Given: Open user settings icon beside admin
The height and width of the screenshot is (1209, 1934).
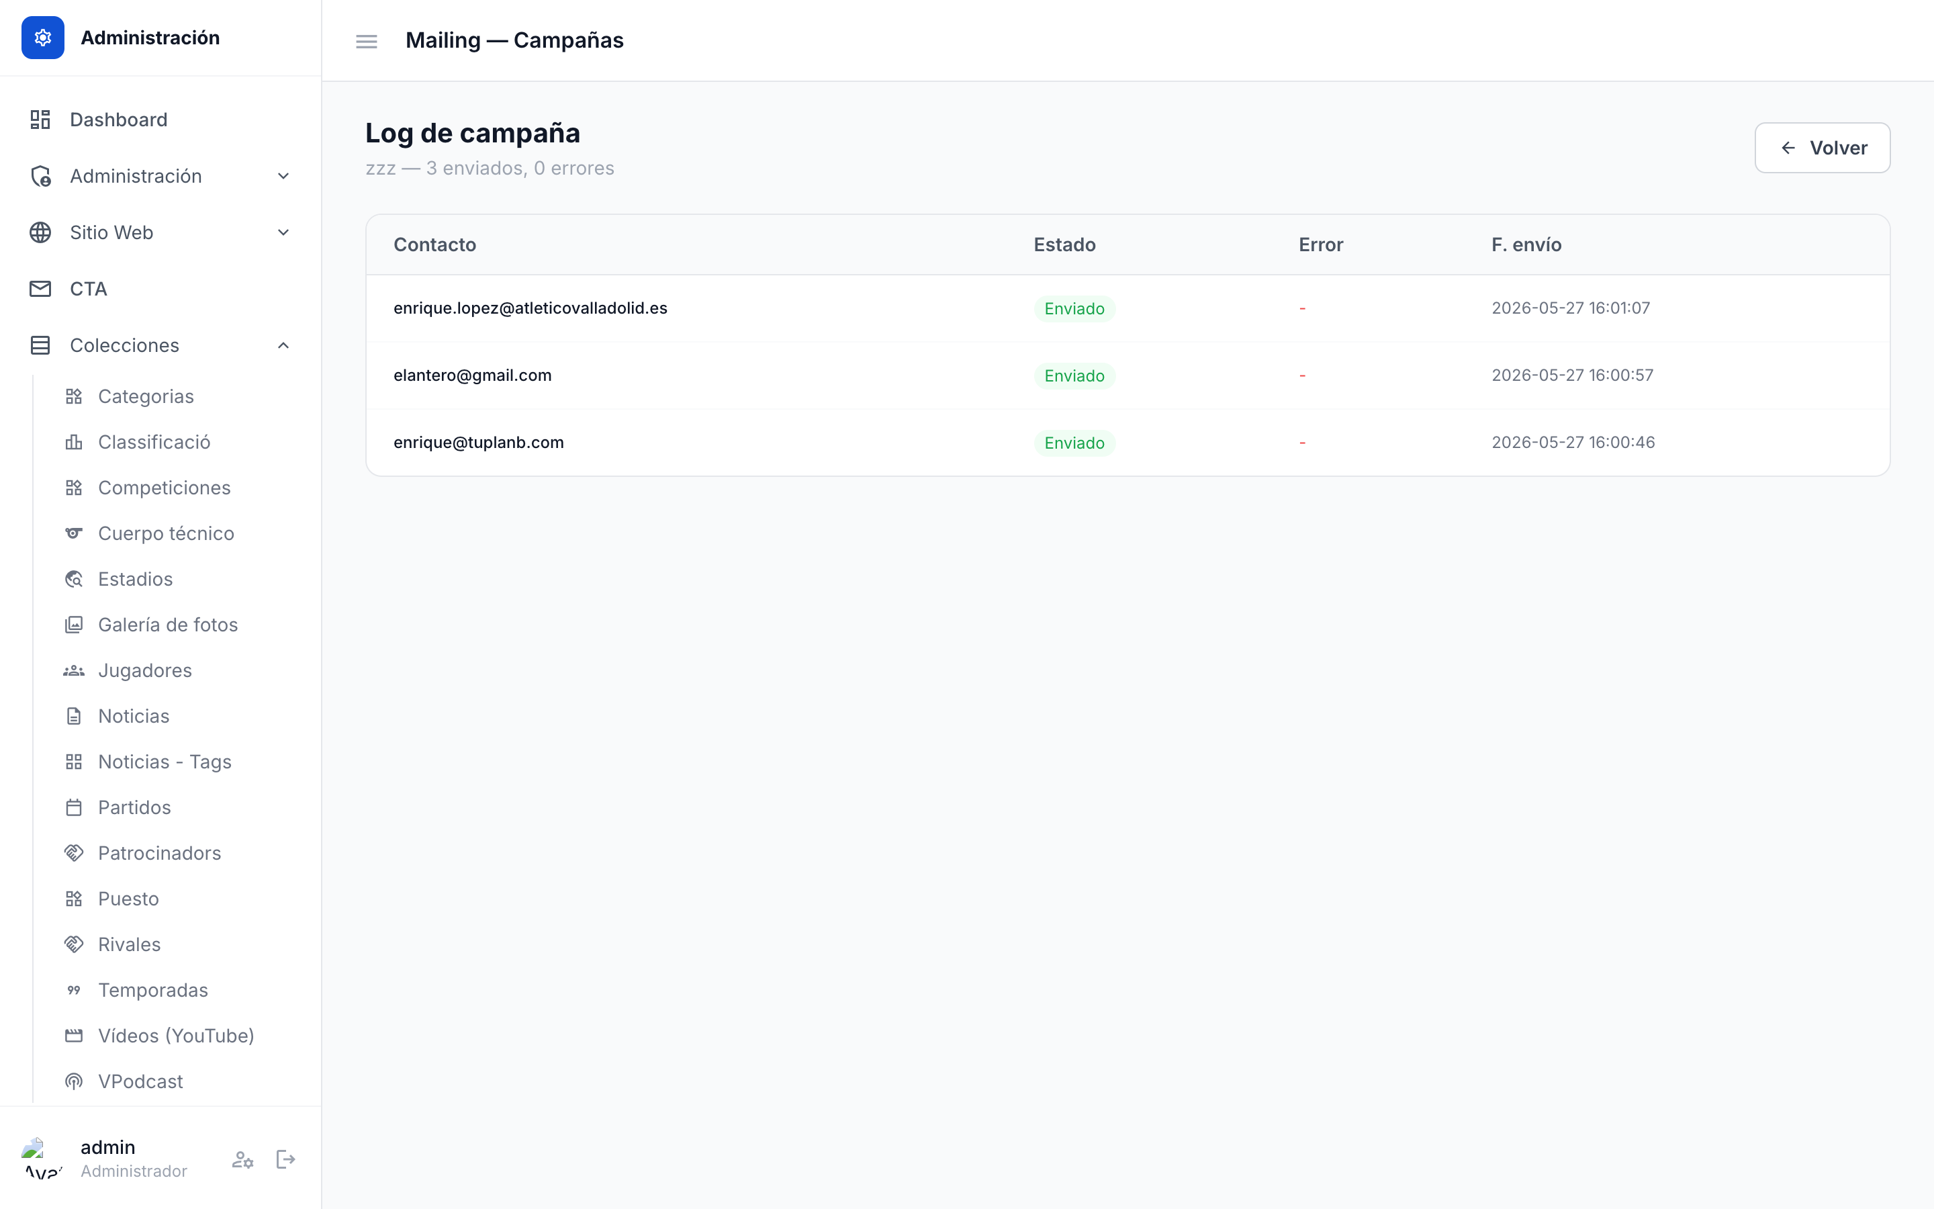Looking at the screenshot, I should 243,1159.
